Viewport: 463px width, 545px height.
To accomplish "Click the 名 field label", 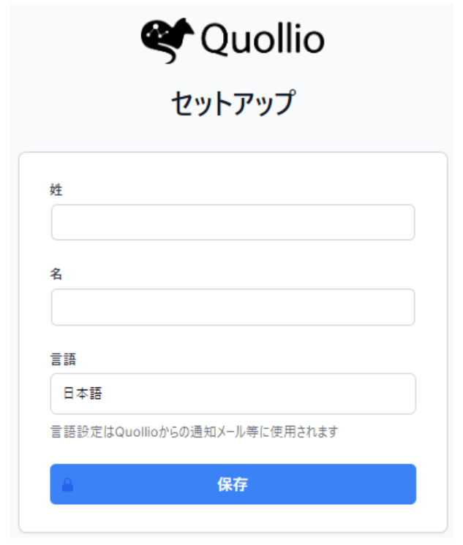I will click(56, 274).
